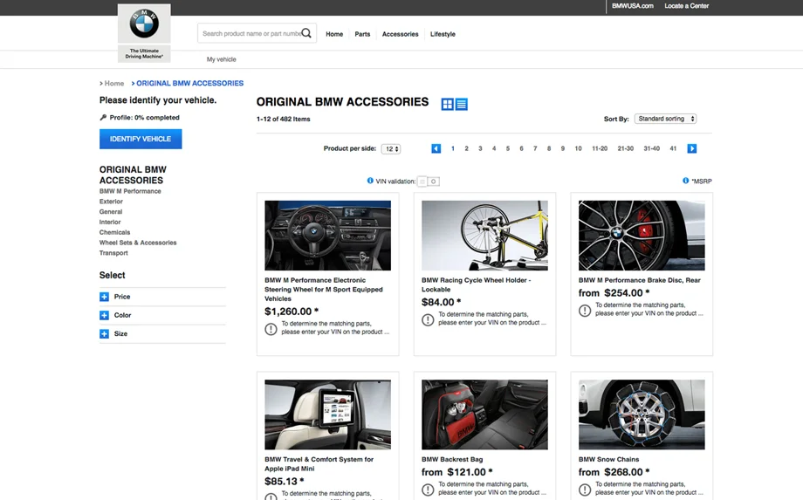The height and width of the screenshot is (500, 803).
Task: Jump to pages 11-20
Action: point(600,148)
